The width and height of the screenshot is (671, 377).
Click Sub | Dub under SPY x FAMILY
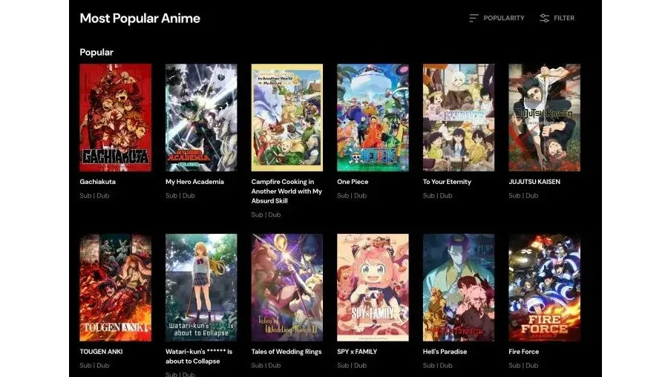coord(352,365)
